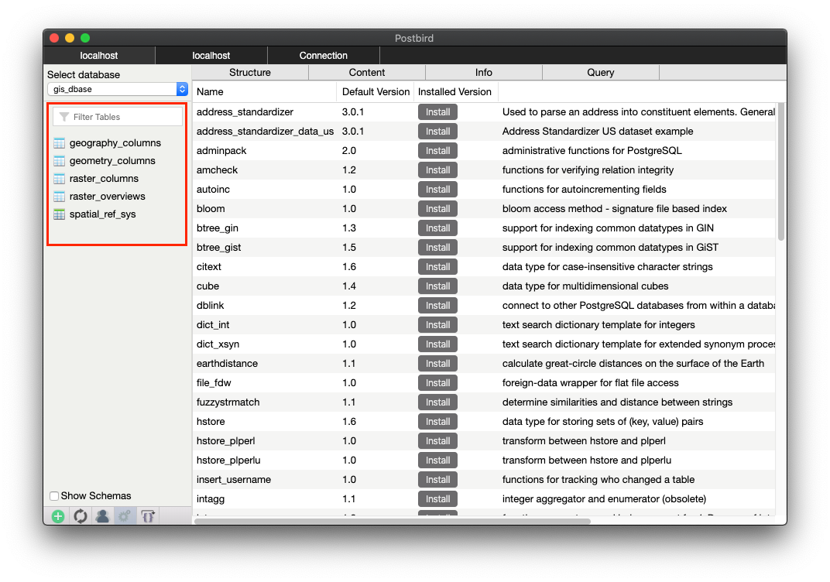Install the address_standardizer extension
Screen dimensions: 830x582
click(x=437, y=112)
